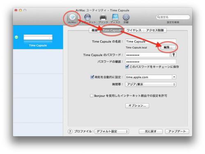Select Time Capsule device in sidebar

(x=38, y=37)
